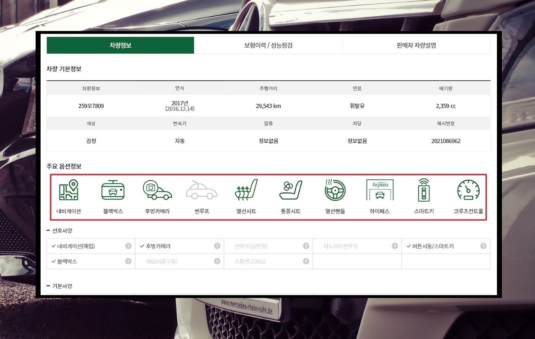Click 정보없음 under 압류 column
This screenshot has height=339, width=535.
click(268, 141)
